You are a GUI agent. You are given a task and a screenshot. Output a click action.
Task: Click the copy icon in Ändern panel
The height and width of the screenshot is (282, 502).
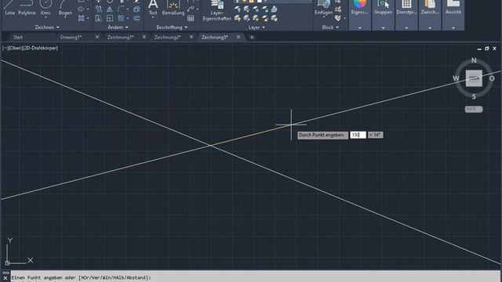click(99, 9)
